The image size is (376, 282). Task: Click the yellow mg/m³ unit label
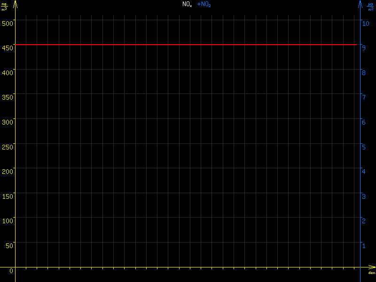(4, 7)
